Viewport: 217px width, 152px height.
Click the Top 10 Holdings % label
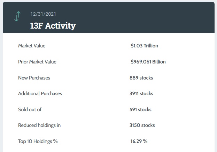(38, 141)
